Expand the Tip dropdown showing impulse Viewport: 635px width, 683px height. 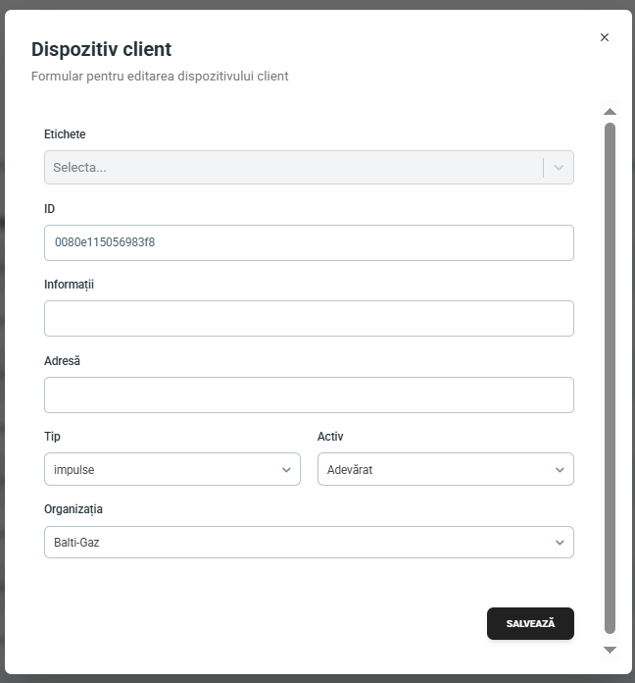[172, 469]
